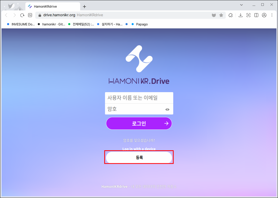Screen dimensions: 278x198
Task: Click the purple 로그인 button
Action: point(139,124)
